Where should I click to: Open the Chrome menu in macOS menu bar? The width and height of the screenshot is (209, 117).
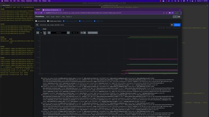tap(6, 1)
